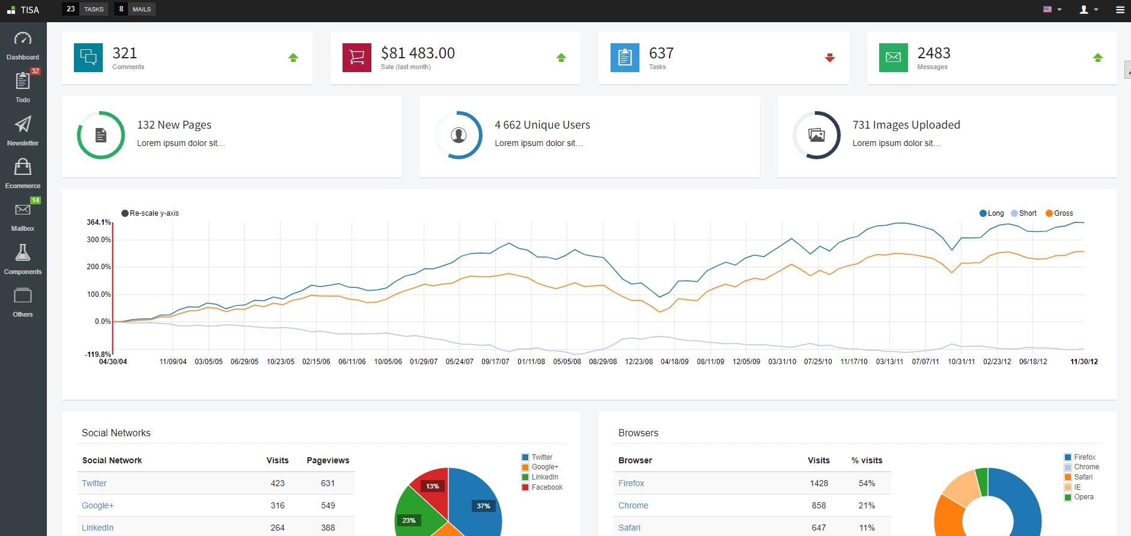The image size is (1131, 536).
Task: Open the hamburger menu at top right
Action: tap(1120, 10)
